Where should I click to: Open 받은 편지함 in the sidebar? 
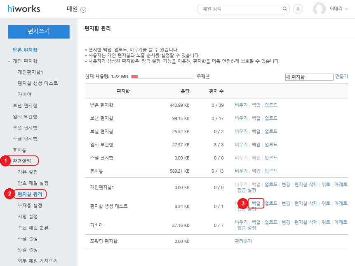25,50
